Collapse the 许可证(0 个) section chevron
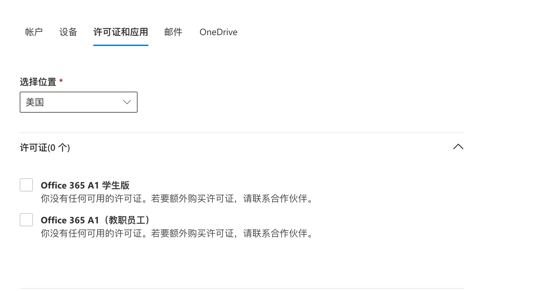This screenshot has height=291, width=545. pos(458,146)
